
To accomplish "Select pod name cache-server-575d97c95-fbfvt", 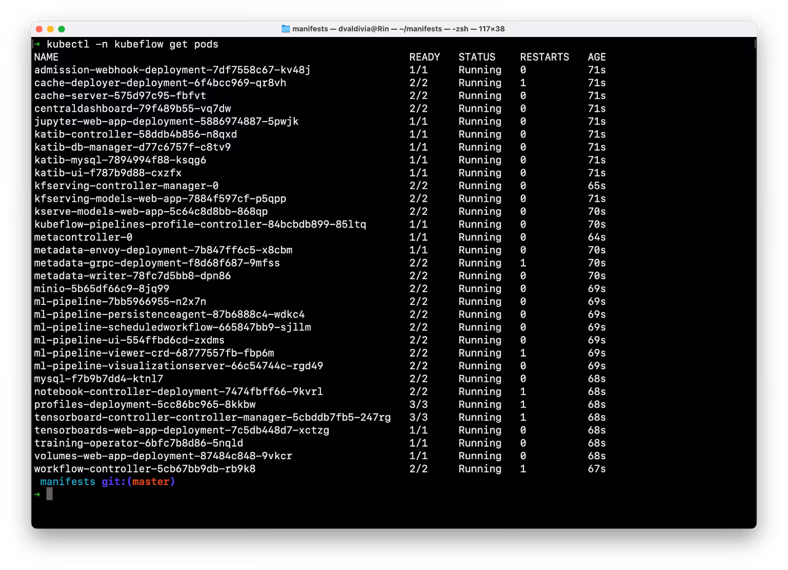I will (x=120, y=96).
